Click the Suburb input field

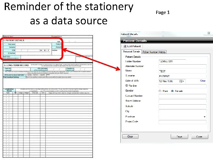tap(183, 106)
